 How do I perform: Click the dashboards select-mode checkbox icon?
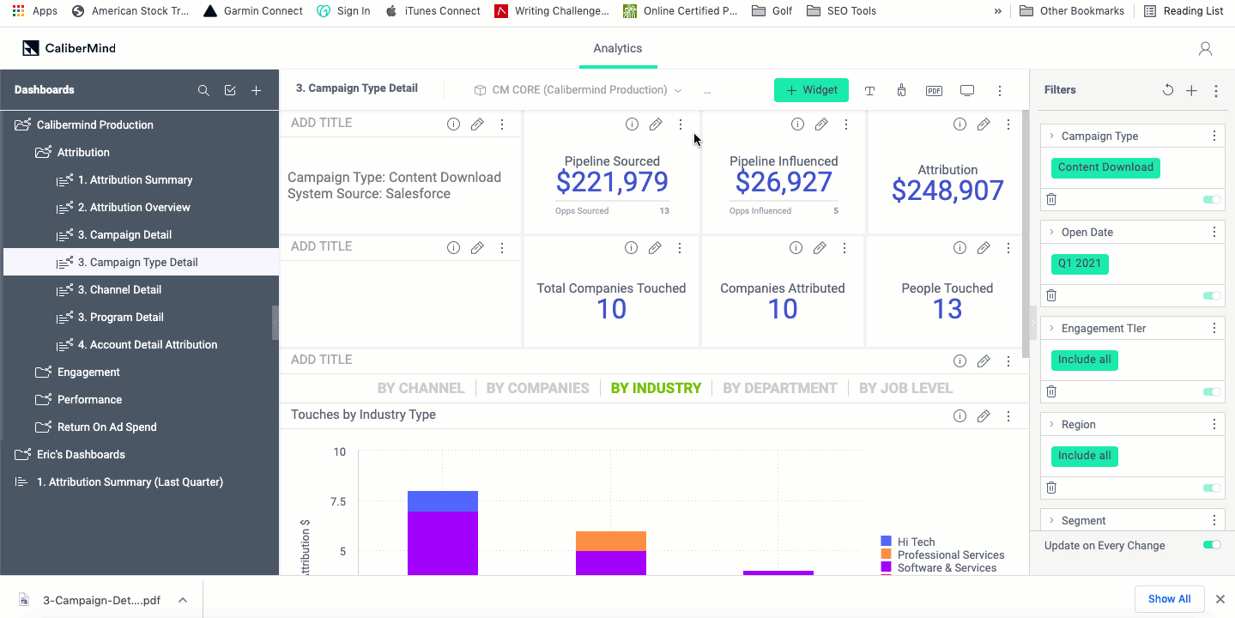(230, 90)
